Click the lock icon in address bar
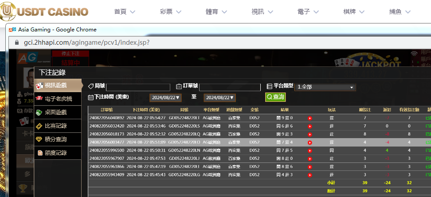The height and width of the screenshot is (197, 431). tap(17, 42)
